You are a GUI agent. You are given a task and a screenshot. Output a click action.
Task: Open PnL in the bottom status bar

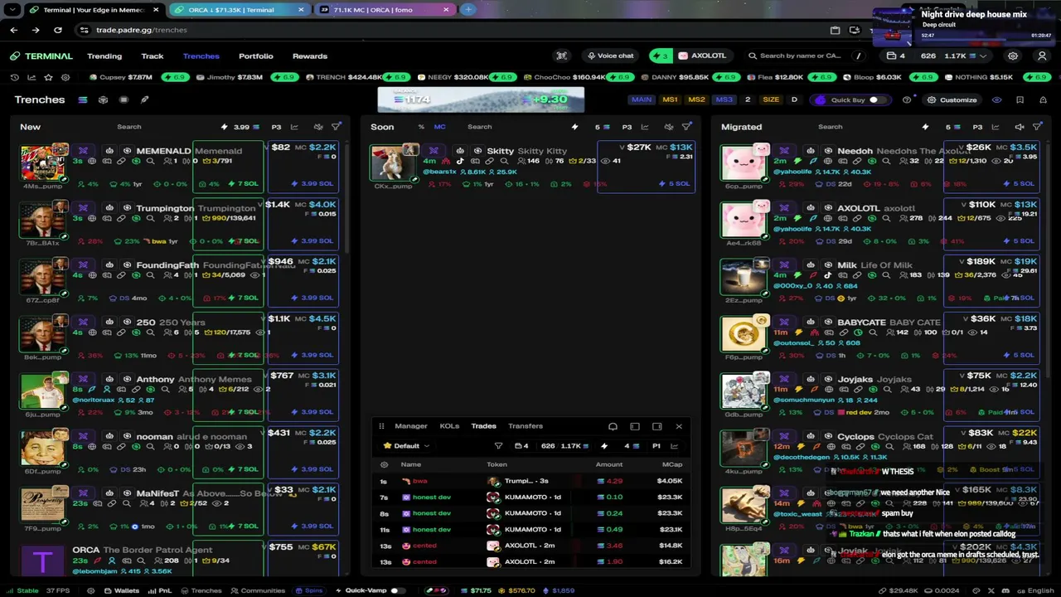tap(160, 590)
